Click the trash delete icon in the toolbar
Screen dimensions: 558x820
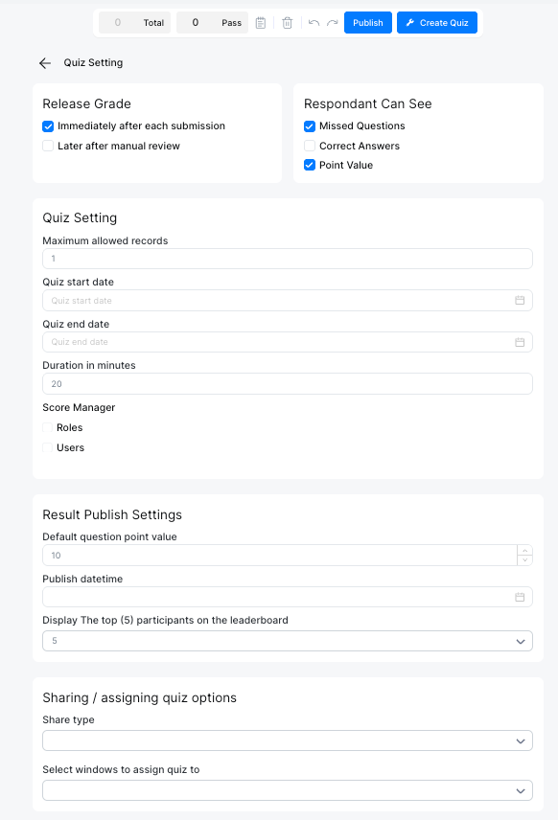tap(287, 22)
